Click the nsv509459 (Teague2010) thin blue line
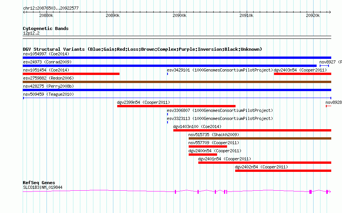Viewport: 342px width, 213px height. click(177, 98)
